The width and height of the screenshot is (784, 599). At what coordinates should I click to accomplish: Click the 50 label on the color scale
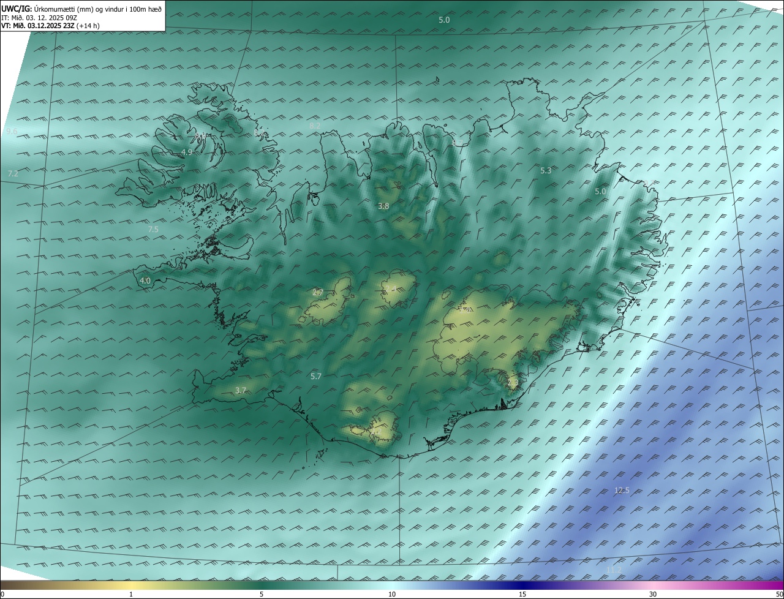[x=779, y=594]
